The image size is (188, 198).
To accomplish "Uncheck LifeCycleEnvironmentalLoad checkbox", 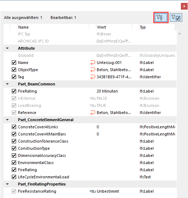I will [x=14, y=177].
